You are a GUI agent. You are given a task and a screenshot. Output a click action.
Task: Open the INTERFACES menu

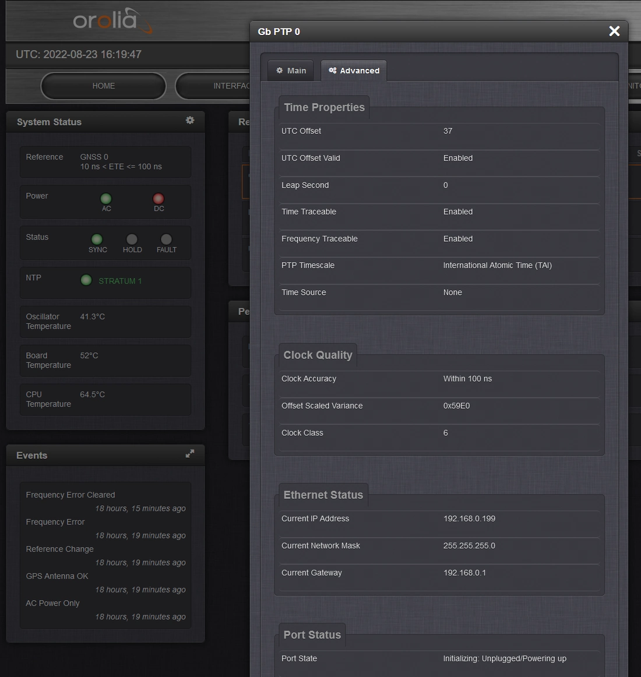(213, 86)
